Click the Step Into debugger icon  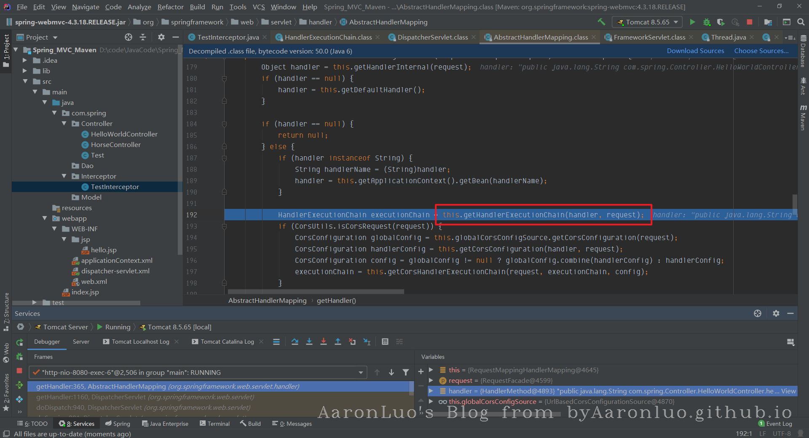coord(309,342)
